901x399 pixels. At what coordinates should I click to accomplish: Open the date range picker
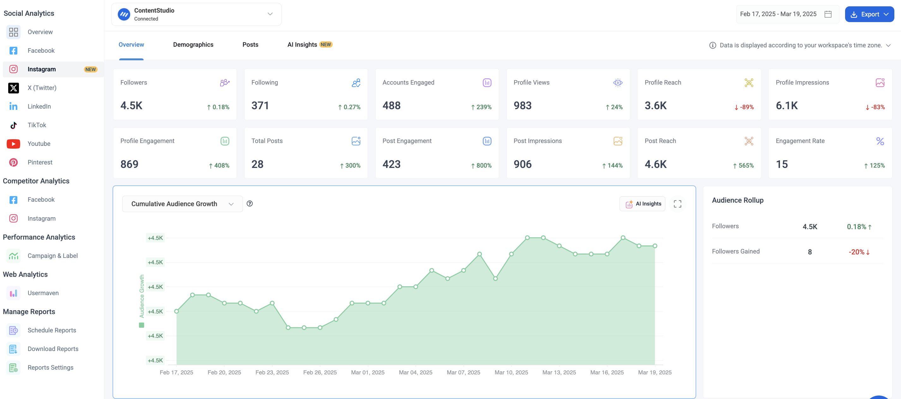click(787, 14)
